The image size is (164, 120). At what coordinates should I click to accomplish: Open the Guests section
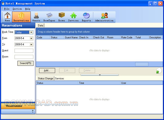36,17
